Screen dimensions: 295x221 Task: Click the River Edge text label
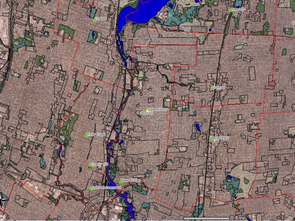pos(96,135)
